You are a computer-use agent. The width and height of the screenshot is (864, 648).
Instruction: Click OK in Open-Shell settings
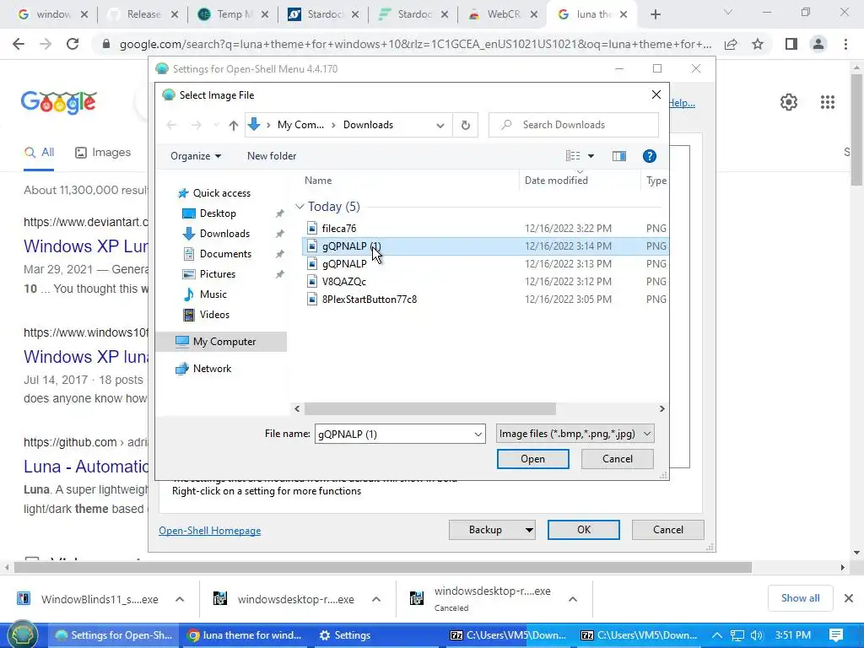pos(584,530)
